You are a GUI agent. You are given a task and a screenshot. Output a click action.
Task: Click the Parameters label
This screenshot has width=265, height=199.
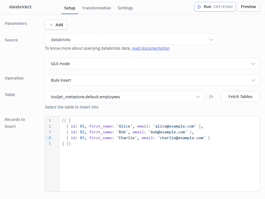(x=16, y=23)
